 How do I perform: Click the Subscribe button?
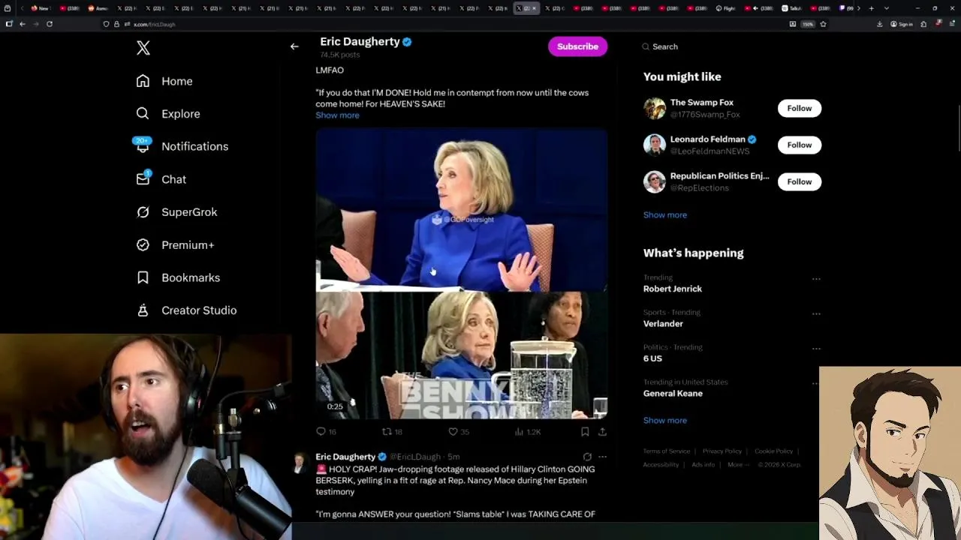tap(577, 46)
